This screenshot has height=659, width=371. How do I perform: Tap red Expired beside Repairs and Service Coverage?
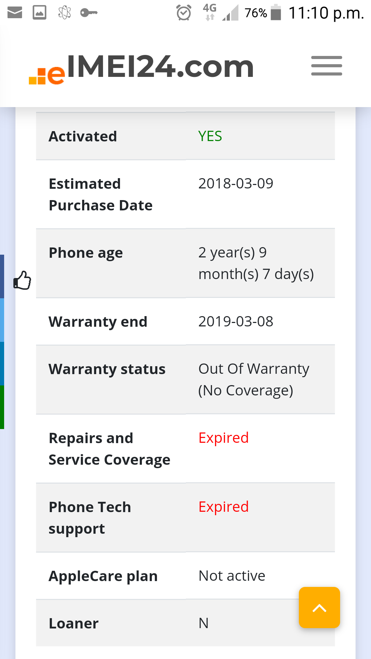coord(224,438)
